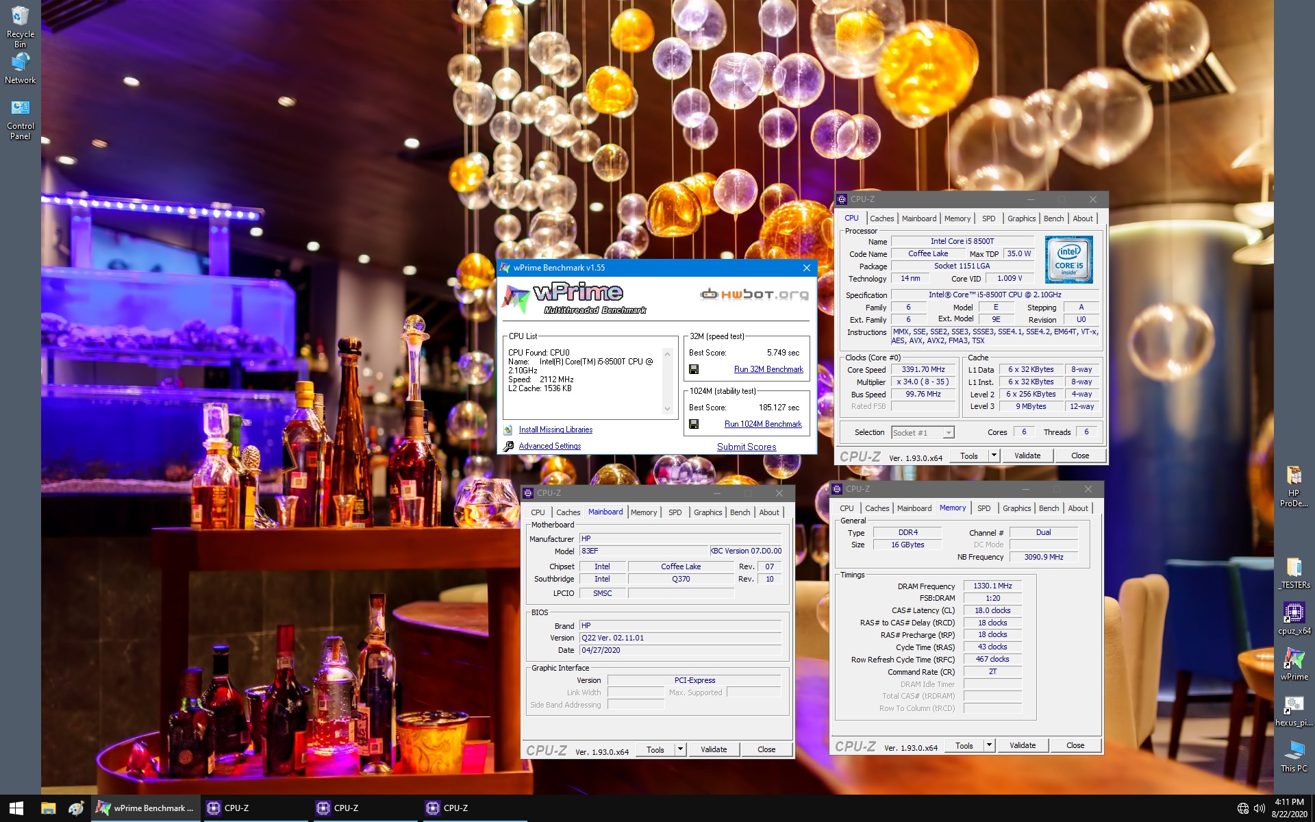Click Close in the CPU window
This screenshot has width=1315, height=822.
[x=1079, y=456]
